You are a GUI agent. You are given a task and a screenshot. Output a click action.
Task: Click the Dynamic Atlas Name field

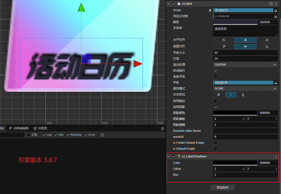click(x=245, y=131)
